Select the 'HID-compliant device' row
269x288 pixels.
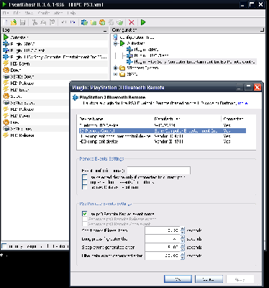pyautogui.click(x=163, y=142)
